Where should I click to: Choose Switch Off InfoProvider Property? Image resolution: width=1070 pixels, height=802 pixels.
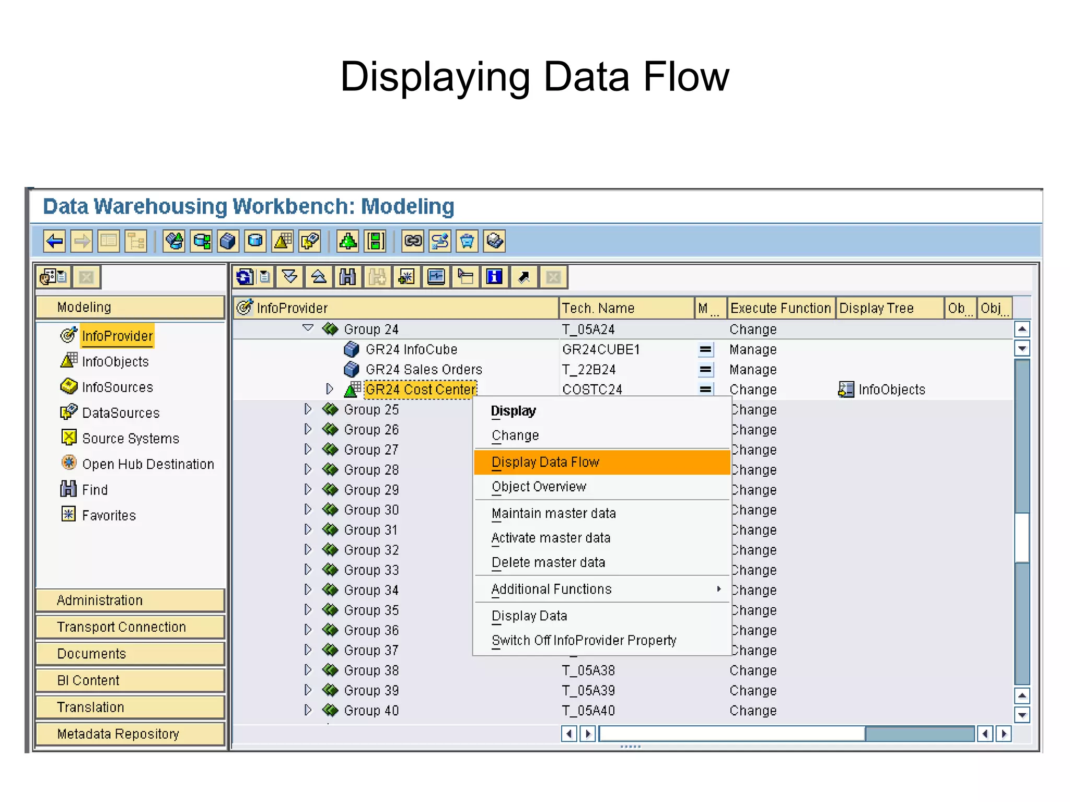pos(602,640)
